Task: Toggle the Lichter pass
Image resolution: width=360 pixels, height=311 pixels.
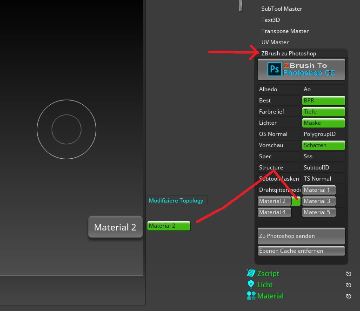Action: (x=279, y=123)
